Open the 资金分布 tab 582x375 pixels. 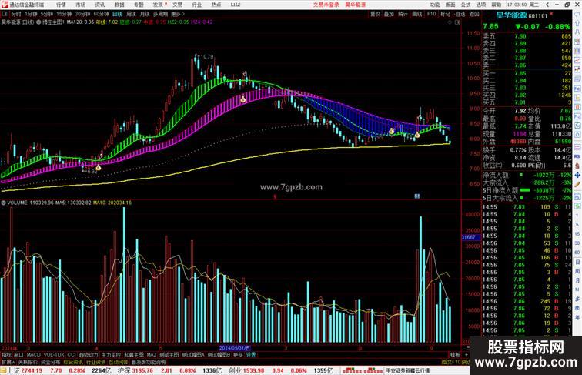(x=51, y=362)
